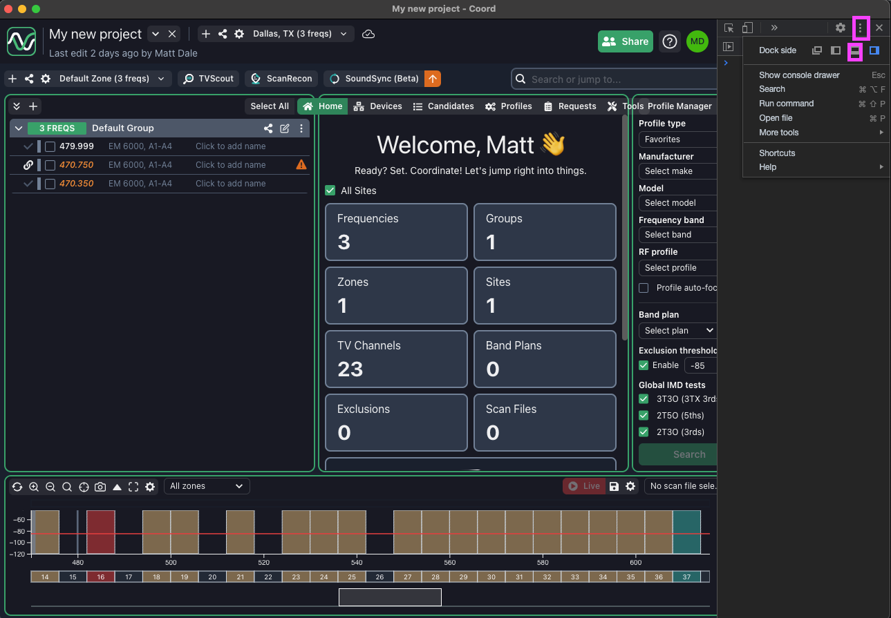
Task: Collapse all groups with double-chevron icon
Action: (17, 106)
